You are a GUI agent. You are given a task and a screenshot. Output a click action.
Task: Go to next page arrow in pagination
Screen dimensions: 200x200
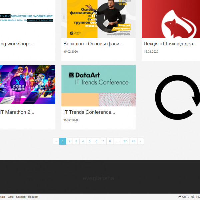(x=141, y=141)
